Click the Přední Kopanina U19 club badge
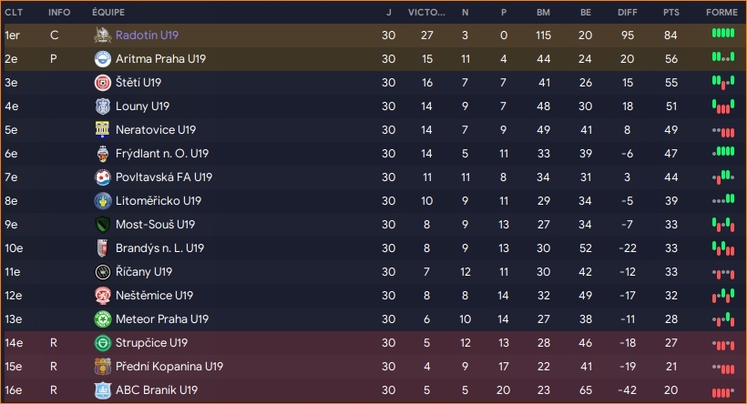This screenshot has width=747, height=404. [x=102, y=367]
